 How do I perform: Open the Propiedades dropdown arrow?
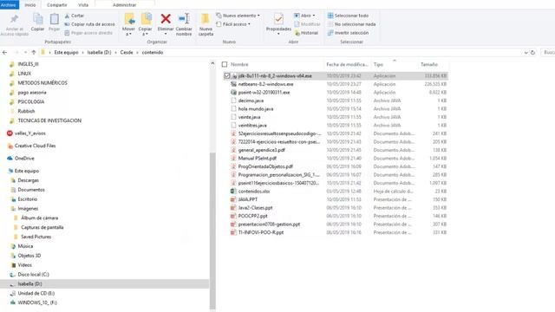click(x=278, y=34)
